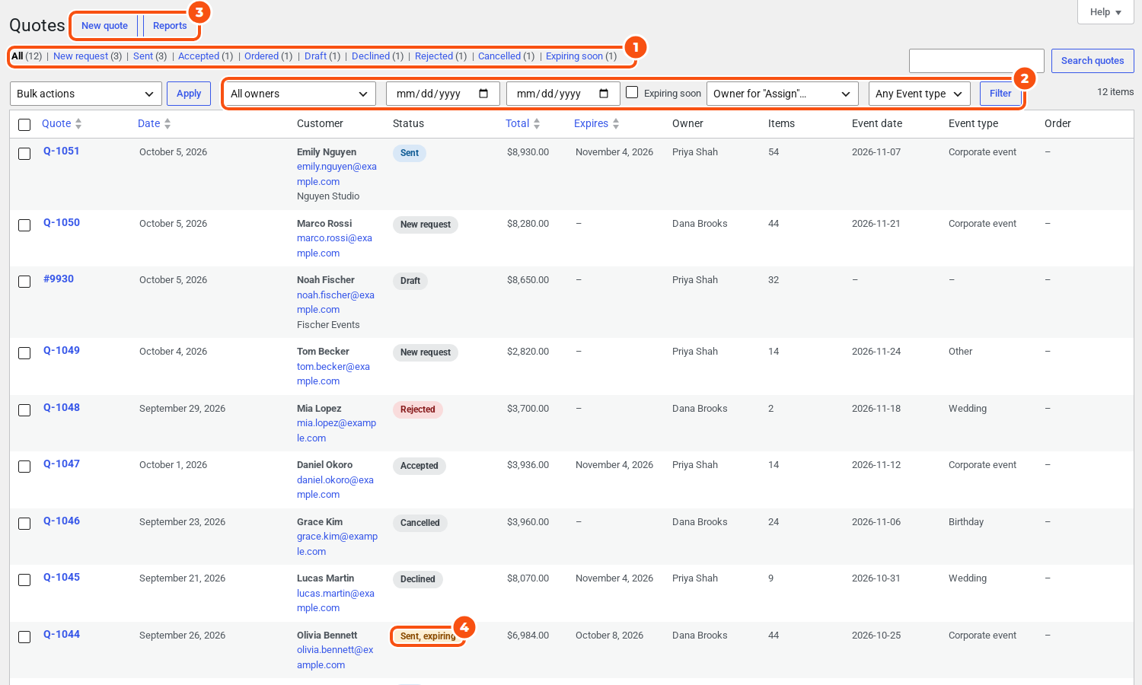Mark the checkbox for quote Q-1046

24,524
